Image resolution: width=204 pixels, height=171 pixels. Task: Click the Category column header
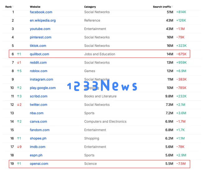click(90, 7)
